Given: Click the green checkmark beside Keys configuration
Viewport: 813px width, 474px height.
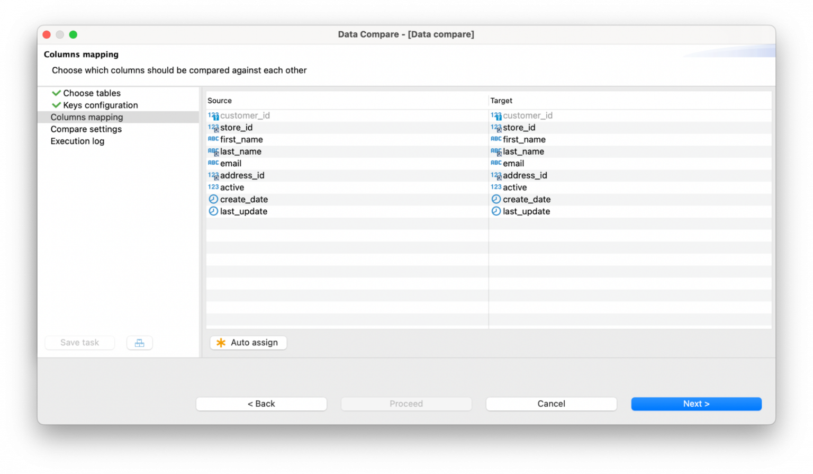Looking at the screenshot, I should click(56, 105).
